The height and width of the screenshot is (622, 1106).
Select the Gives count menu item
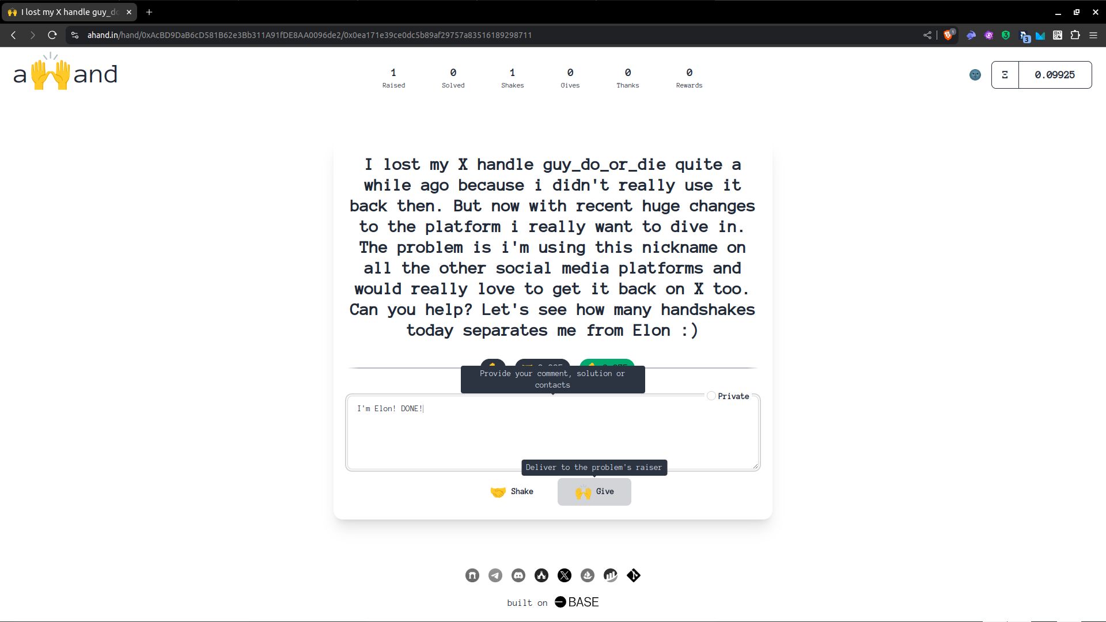570,78
